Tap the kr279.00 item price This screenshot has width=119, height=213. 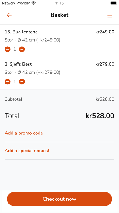click(105, 64)
